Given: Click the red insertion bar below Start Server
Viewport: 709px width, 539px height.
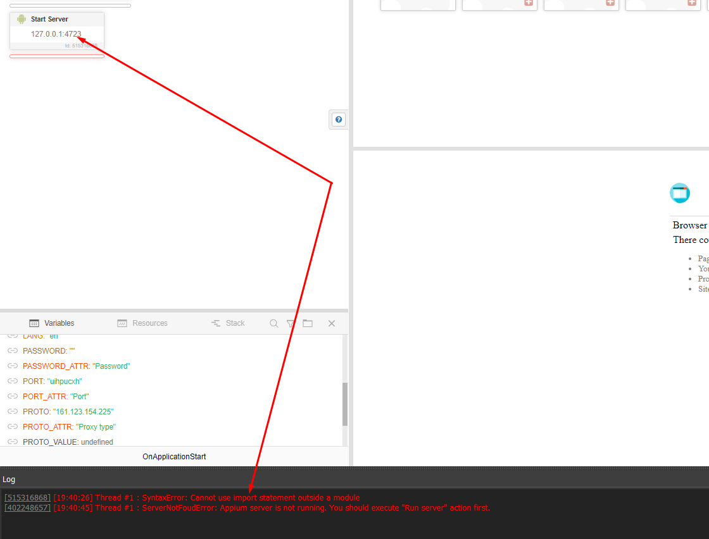Looking at the screenshot, I should [57, 56].
